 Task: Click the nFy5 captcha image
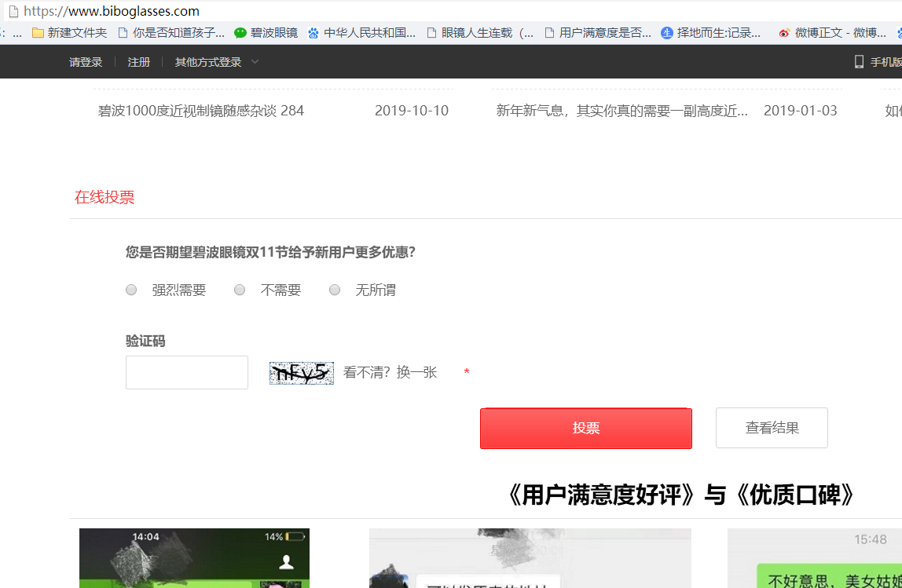coord(302,373)
